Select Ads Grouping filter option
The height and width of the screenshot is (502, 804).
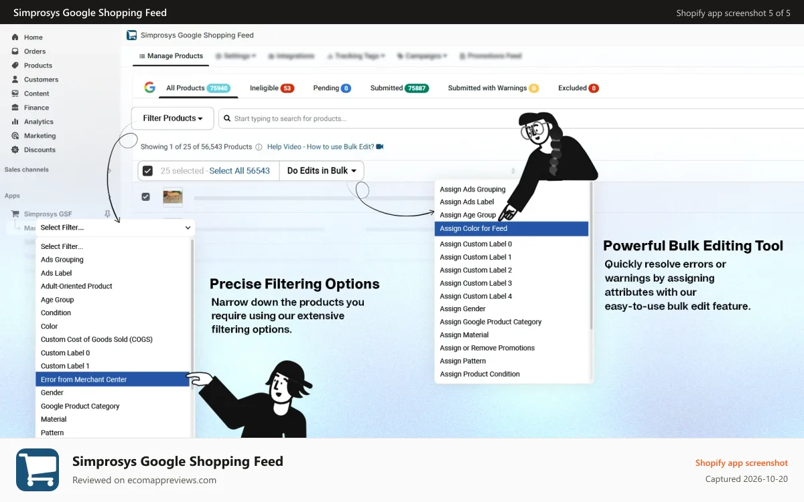pos(62,260)
